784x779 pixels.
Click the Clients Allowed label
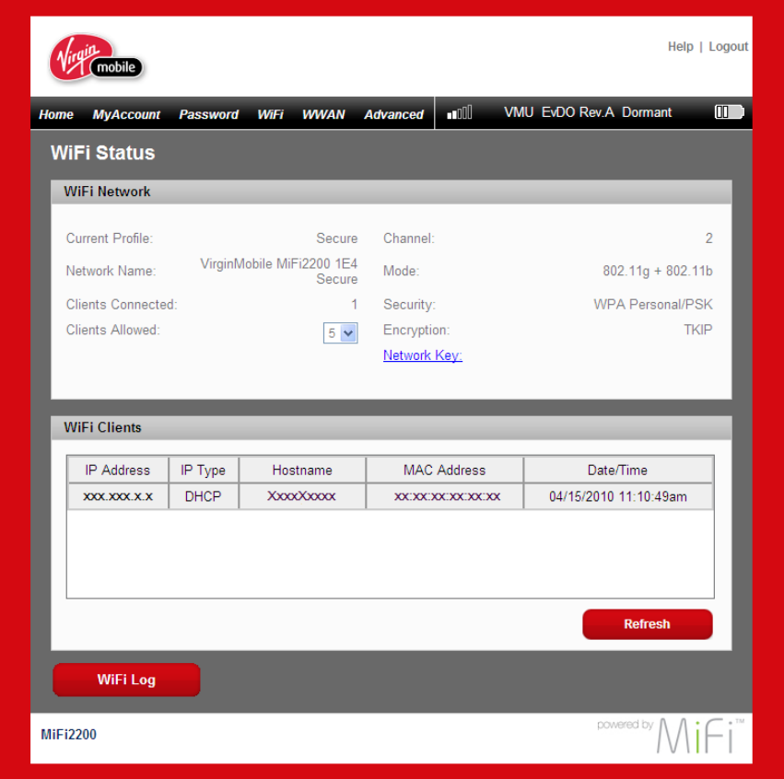(113, 330)
